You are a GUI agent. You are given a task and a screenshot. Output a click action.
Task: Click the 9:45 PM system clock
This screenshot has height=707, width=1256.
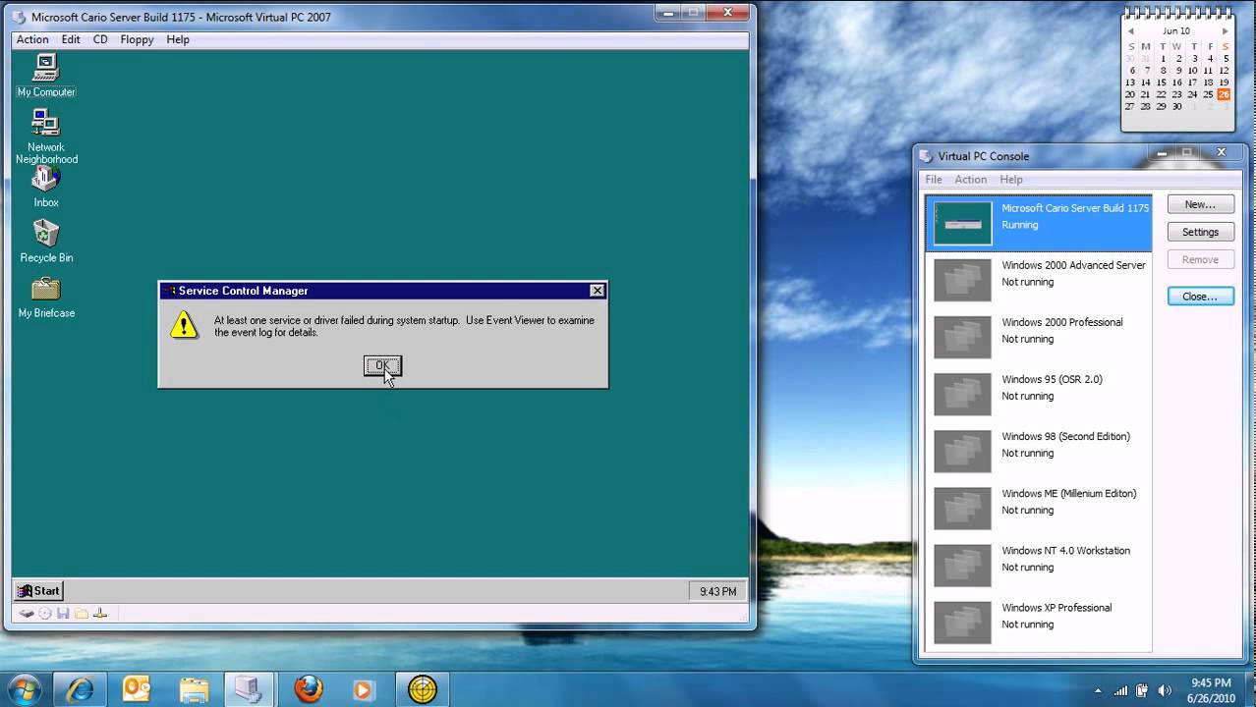(1211, 682)
